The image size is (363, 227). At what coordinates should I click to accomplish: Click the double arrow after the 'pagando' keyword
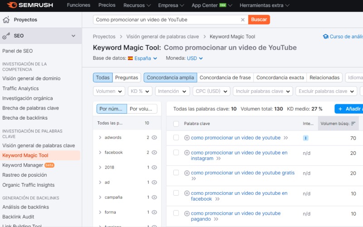(x=216, y=219)
